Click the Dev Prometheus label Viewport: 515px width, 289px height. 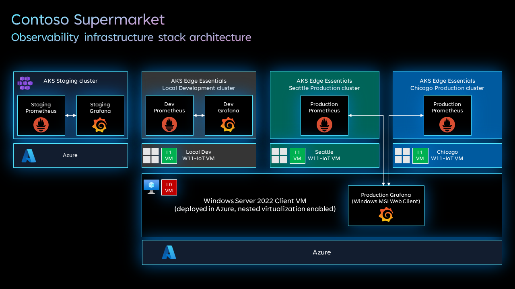coord(169,108)
